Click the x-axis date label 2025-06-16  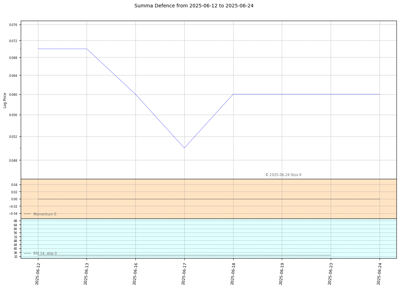(135, 274)
